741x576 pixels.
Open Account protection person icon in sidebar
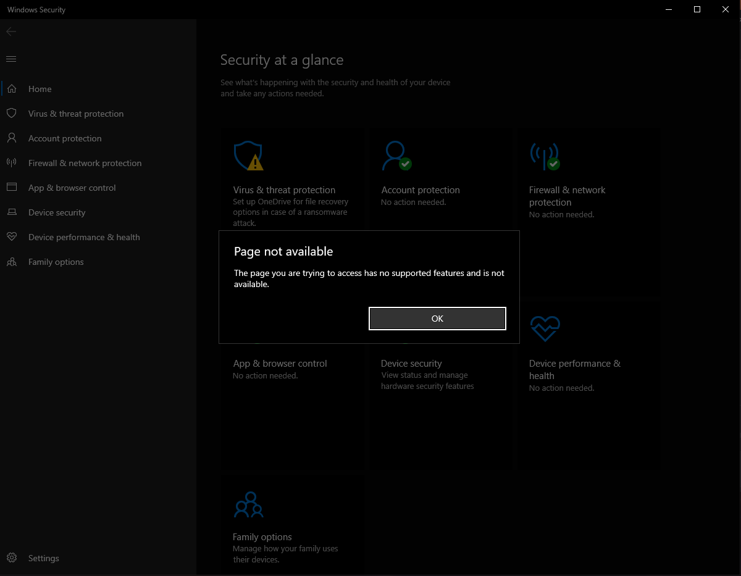12,138
